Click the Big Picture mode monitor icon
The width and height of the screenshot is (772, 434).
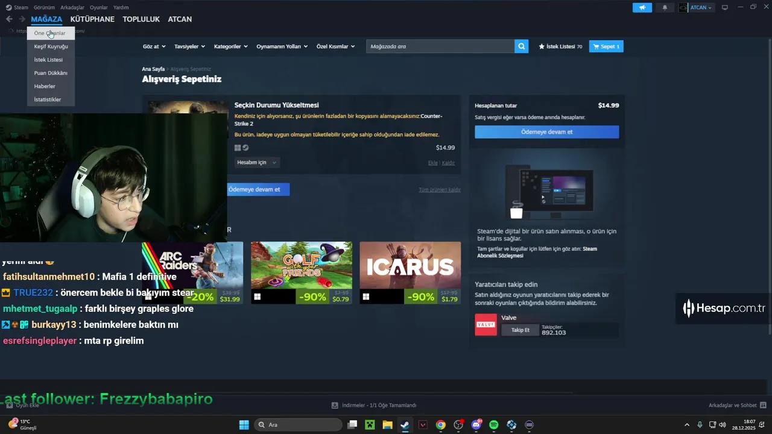click(725, 7)
